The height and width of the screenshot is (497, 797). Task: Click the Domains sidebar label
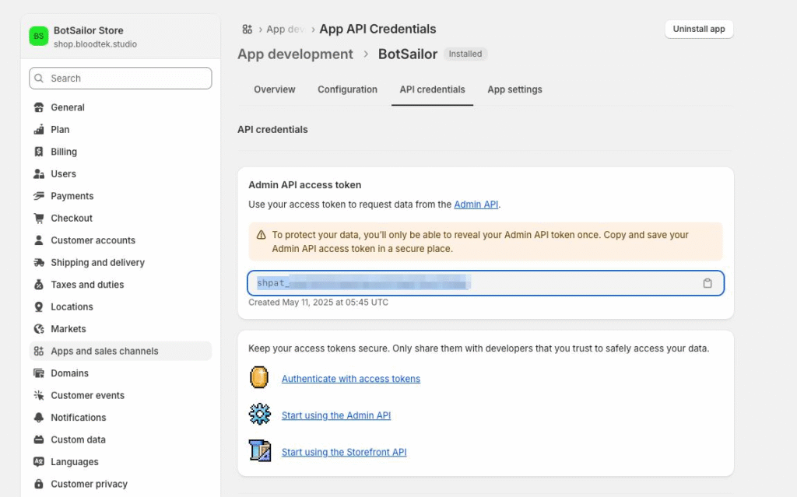pos(69,373)
